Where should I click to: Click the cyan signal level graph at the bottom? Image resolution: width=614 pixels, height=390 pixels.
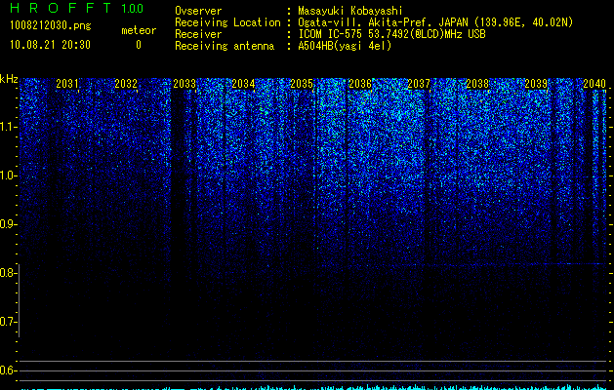point(313,387)
